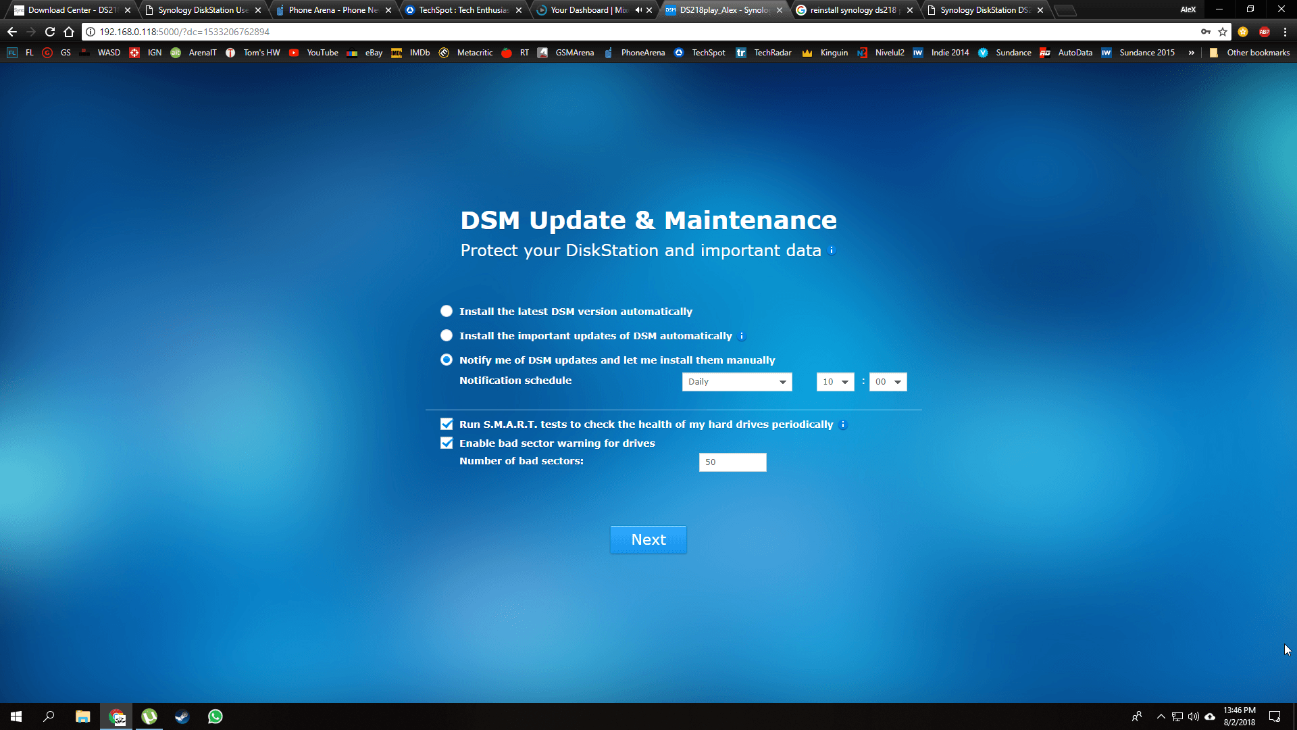Click the AdBlock Plus extension icon

click(1265, 32)
